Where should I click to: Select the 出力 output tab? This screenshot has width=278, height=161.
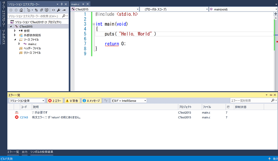25,152
